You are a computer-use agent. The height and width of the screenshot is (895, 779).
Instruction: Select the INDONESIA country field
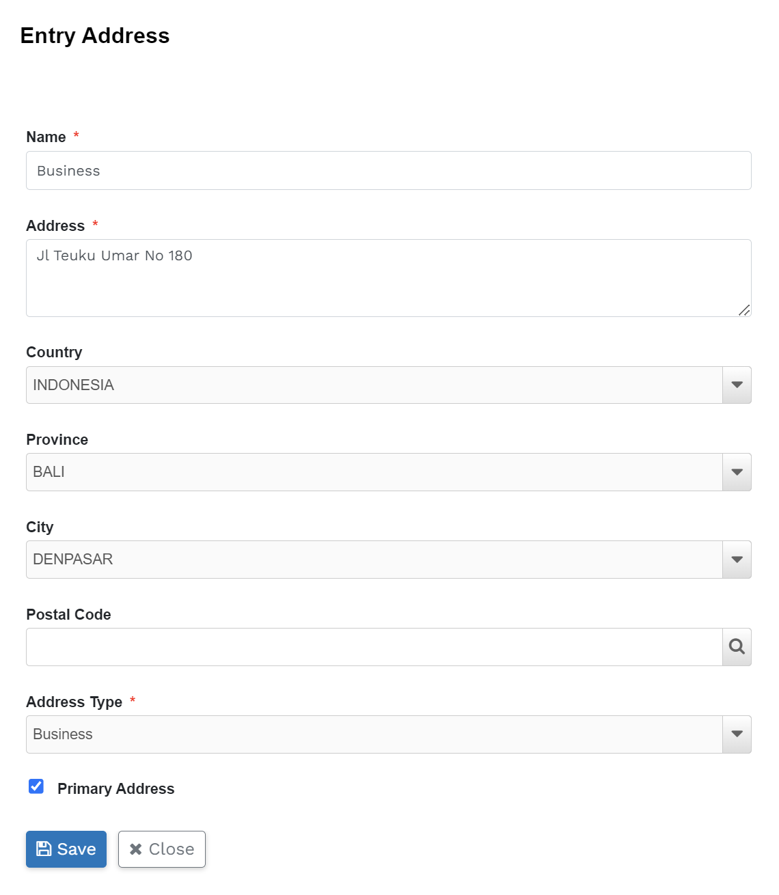click(x=374, y=385)
